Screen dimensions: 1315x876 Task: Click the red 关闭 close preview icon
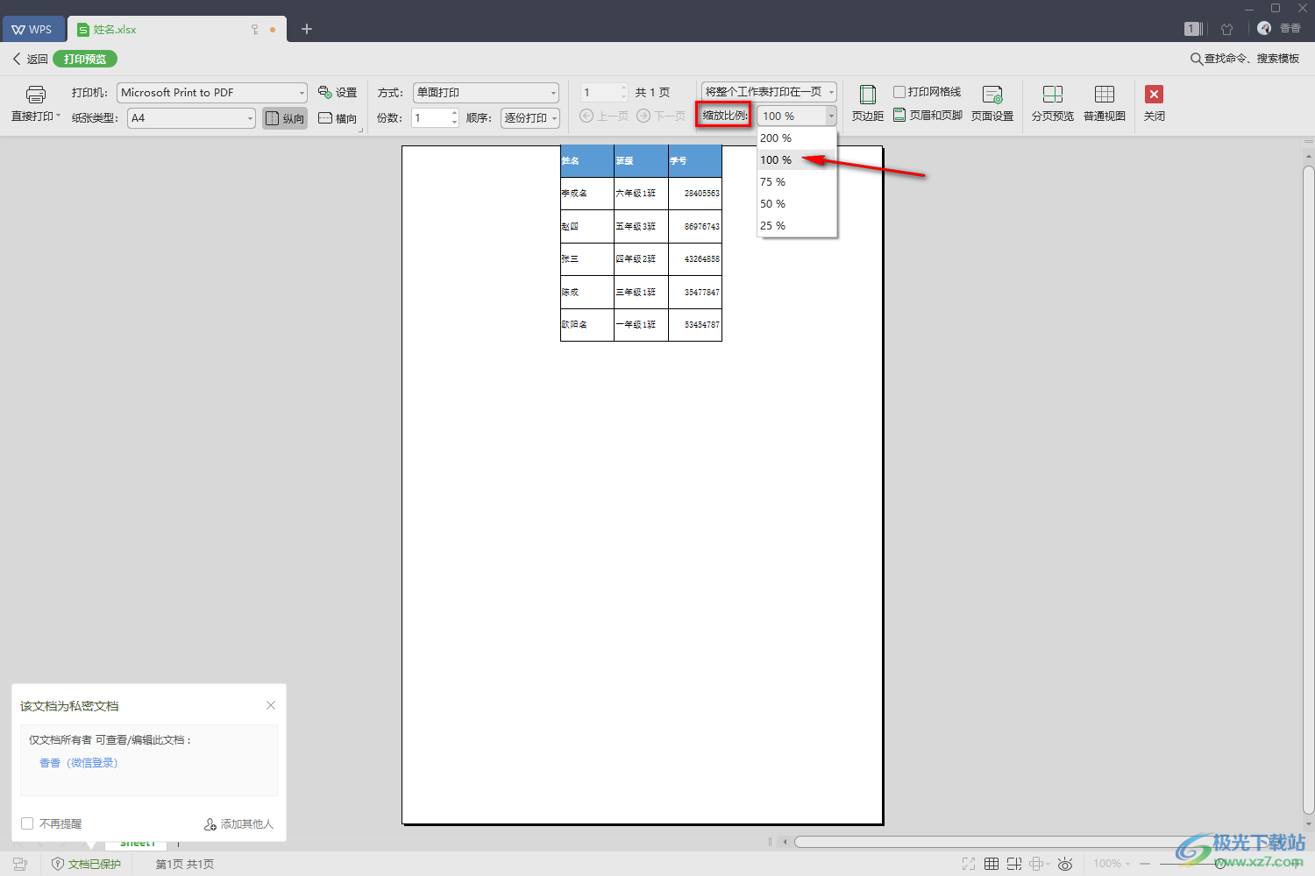coord(1155,94)
